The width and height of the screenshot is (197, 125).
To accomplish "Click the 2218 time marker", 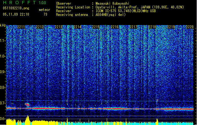I will click(152, 27).
